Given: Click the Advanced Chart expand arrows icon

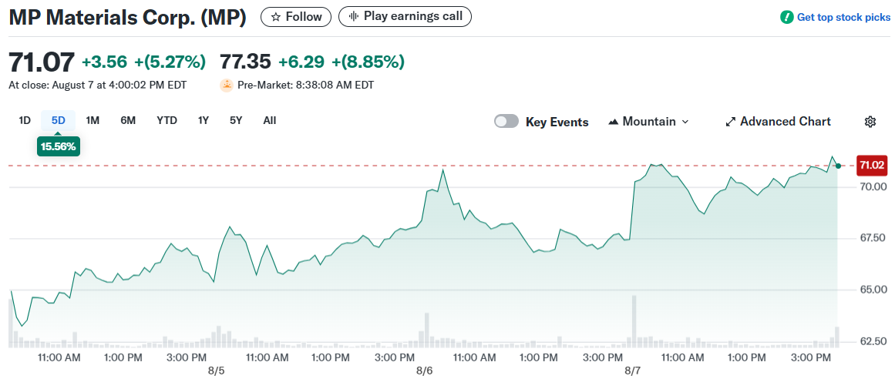Looking at the screenshot, I should point(730,122).
